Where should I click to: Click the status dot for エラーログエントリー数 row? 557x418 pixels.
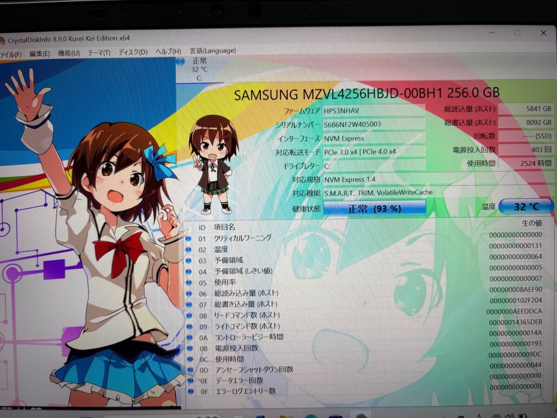pyautogui.click(x=190, y=392)
